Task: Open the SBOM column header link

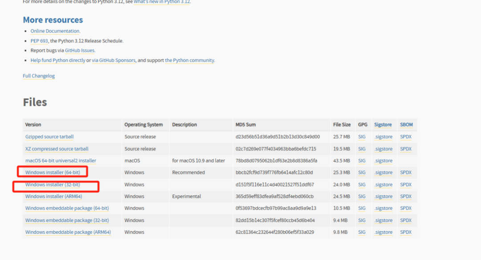Action: 406,125
